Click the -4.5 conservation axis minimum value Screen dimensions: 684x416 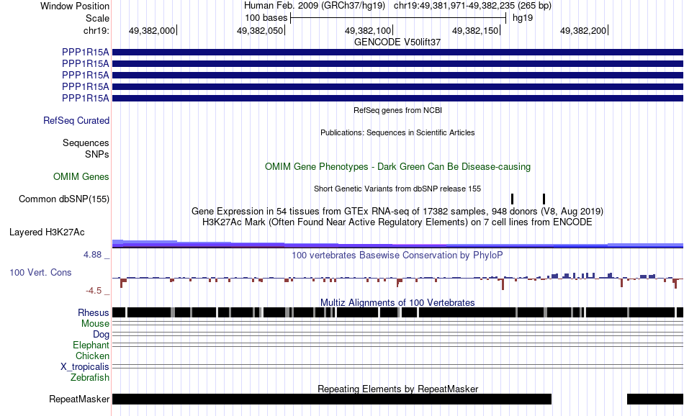coord(94,291)
